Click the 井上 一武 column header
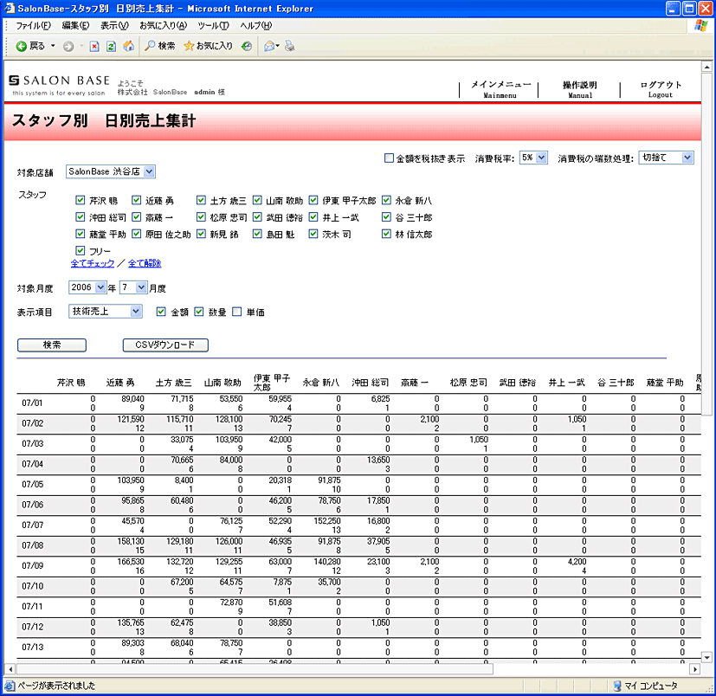716x696 pixels. (x=566, y=383)
